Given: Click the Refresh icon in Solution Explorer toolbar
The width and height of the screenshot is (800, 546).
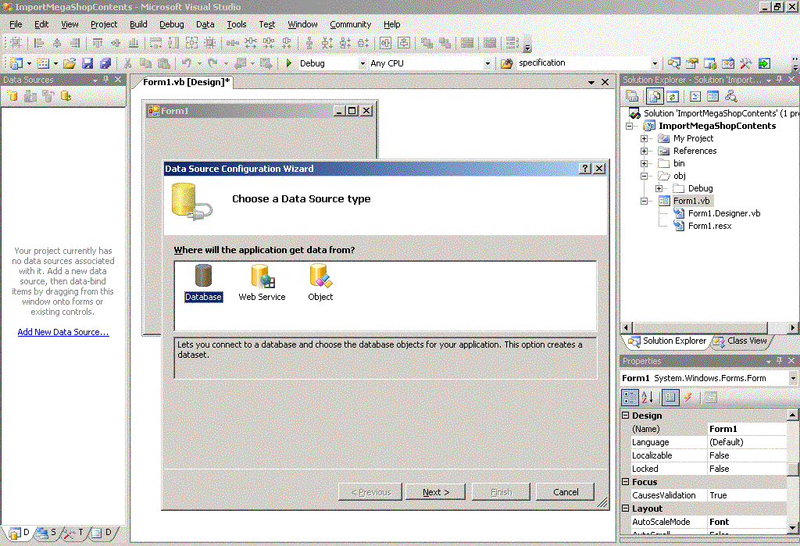Looking at the screenshot, I should coord(673,96).
